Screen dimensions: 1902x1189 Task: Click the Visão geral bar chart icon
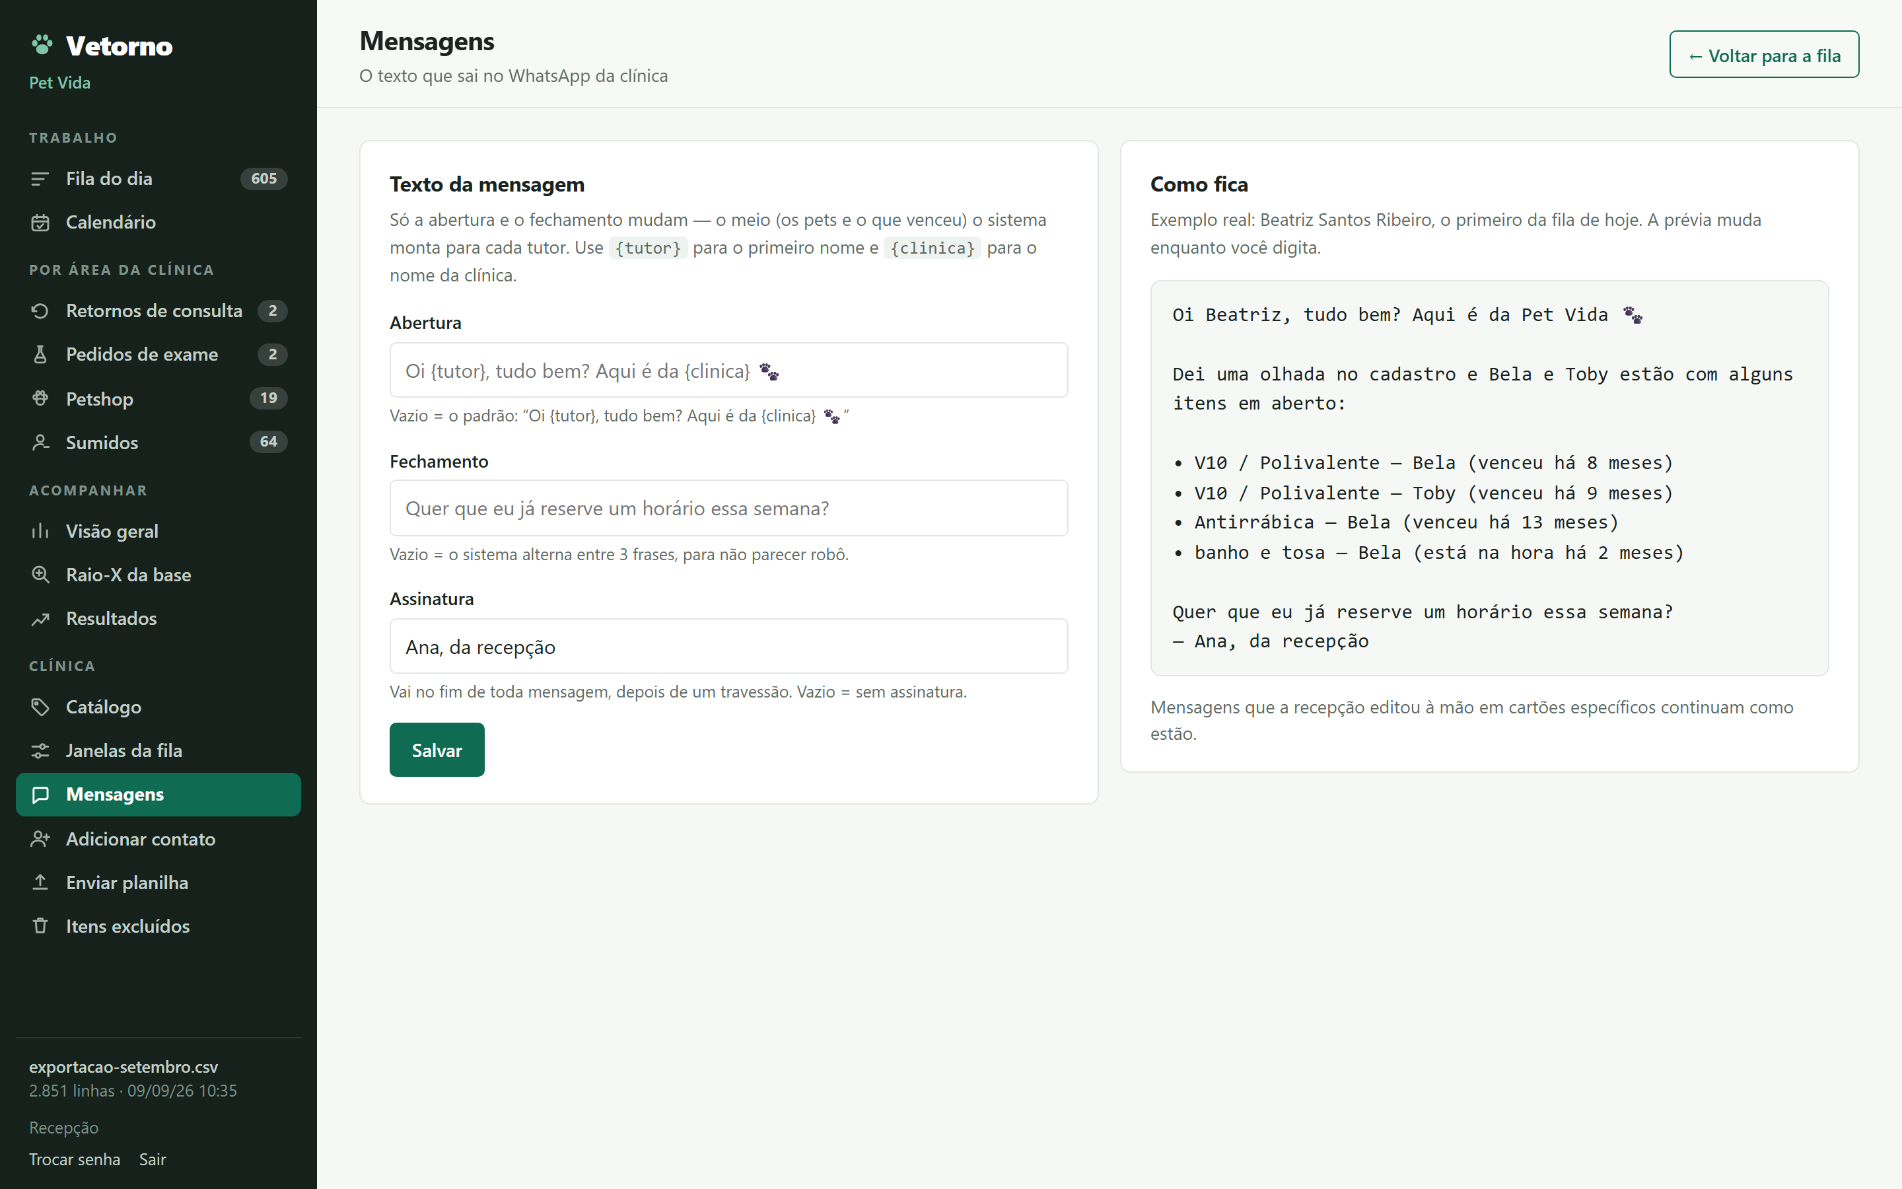point(40,532)
